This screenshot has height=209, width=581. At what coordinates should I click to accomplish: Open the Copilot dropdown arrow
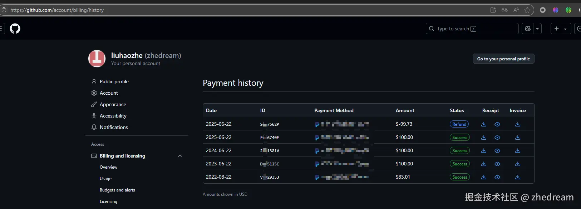click(x=537, y=29)
